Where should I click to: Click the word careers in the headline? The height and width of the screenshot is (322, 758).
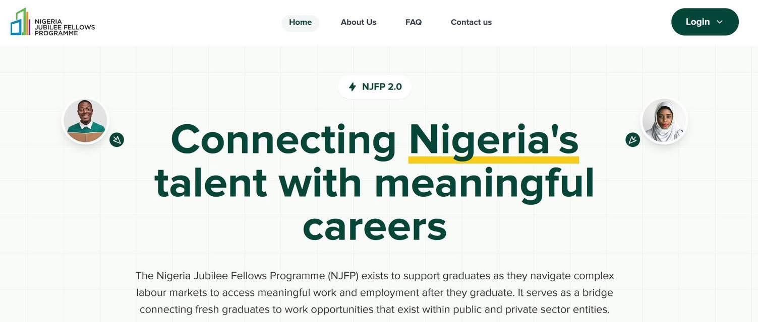coord(374,226)
